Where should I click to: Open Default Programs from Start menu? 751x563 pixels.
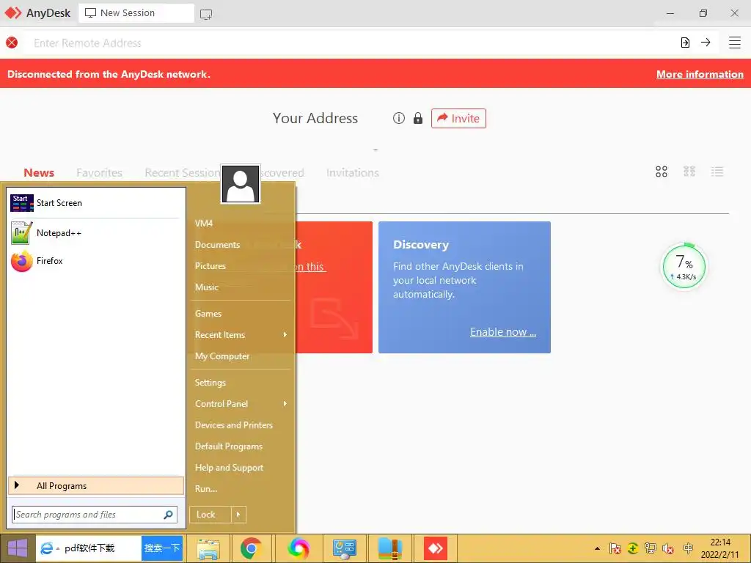(x=229, y=446)
